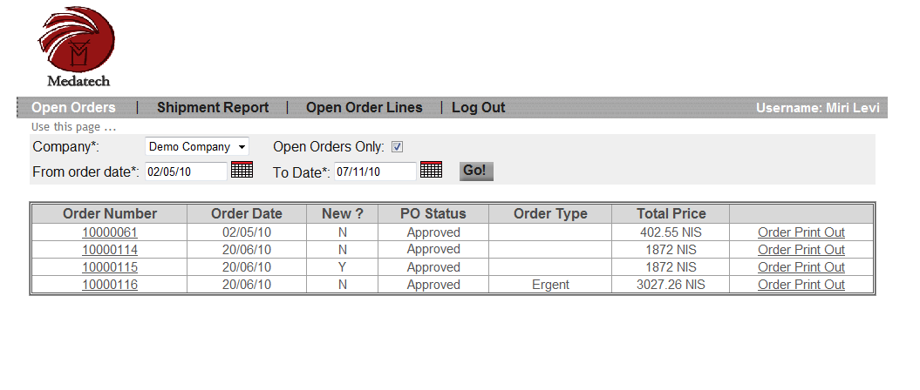The height and width of the screenshot is (390, 920).
Task: Open Order Print Out for order 10000114
Action: click(x=801, y=250)
